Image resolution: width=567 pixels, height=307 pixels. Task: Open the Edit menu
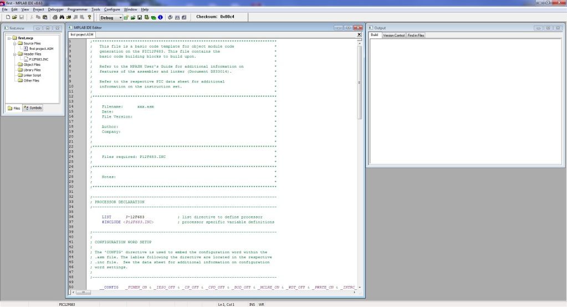[14, 9]
